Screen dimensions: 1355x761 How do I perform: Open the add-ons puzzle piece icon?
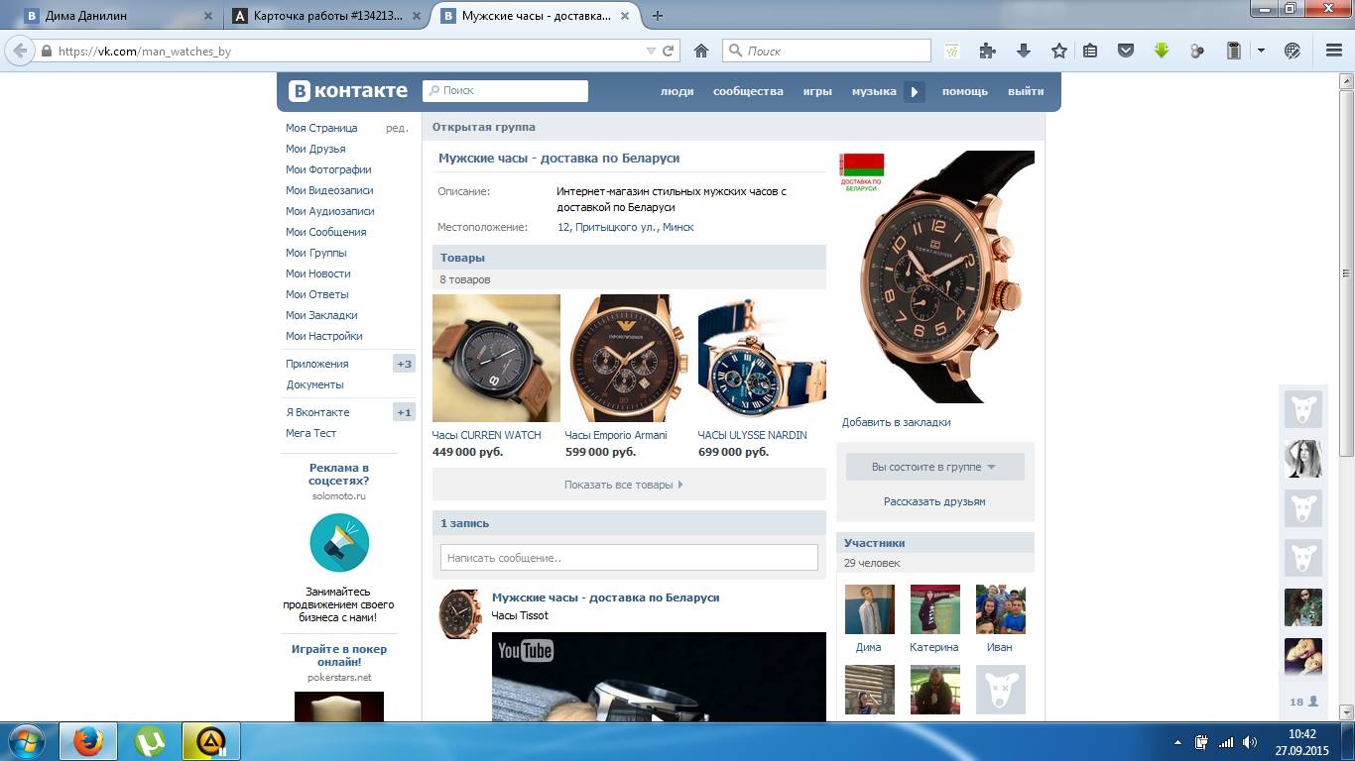click(x=987, y=51)
